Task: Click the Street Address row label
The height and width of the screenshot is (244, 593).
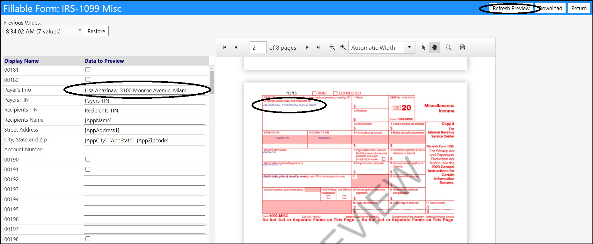Action: tap(21, 130)
